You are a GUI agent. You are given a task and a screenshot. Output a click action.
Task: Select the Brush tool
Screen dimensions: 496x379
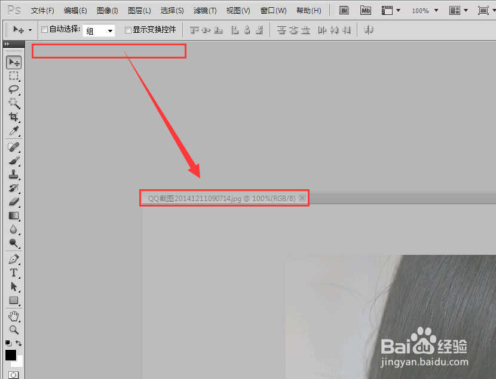click(14, 161)
